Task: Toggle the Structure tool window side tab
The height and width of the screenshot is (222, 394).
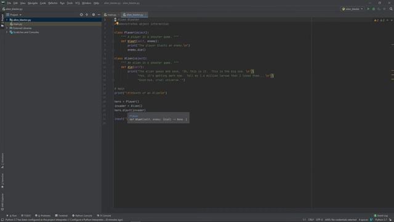Action: (2, 160)
